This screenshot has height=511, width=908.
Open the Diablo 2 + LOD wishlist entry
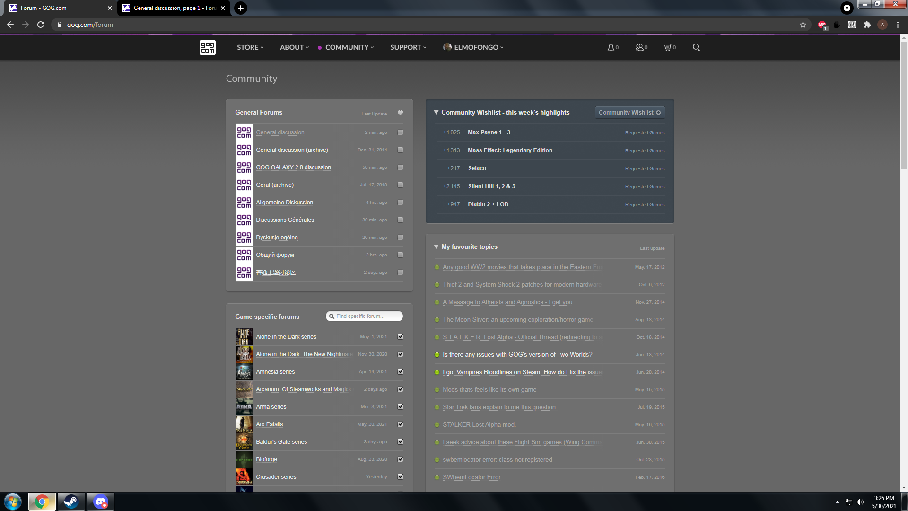(x=488, y=204)
